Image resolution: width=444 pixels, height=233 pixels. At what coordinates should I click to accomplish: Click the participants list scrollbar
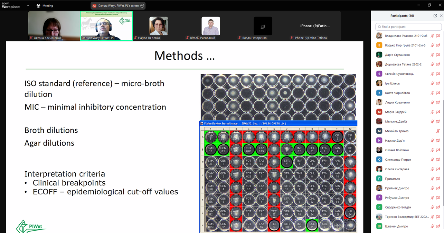[443, 138]
